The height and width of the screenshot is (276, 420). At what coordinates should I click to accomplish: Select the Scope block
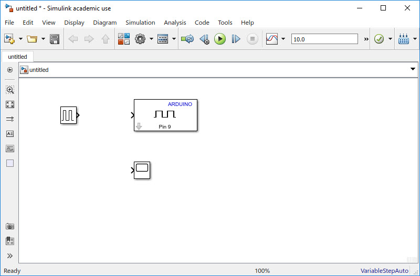pos(142,170)
